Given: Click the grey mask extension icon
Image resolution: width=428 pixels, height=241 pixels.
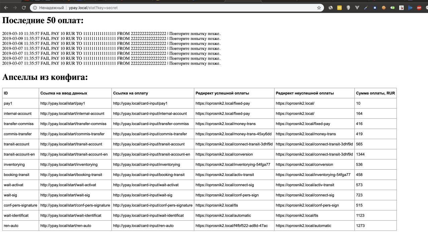Looking at the screenshot, I should click(x=348, y=8).
